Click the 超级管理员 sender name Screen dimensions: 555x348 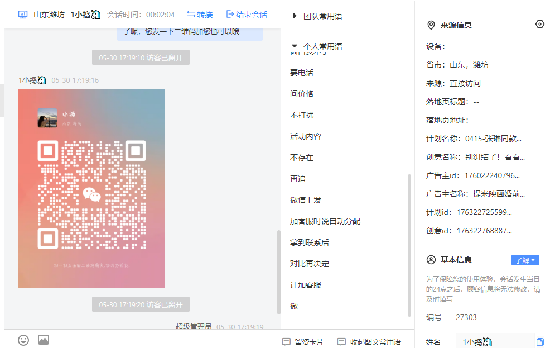[194, 326]
